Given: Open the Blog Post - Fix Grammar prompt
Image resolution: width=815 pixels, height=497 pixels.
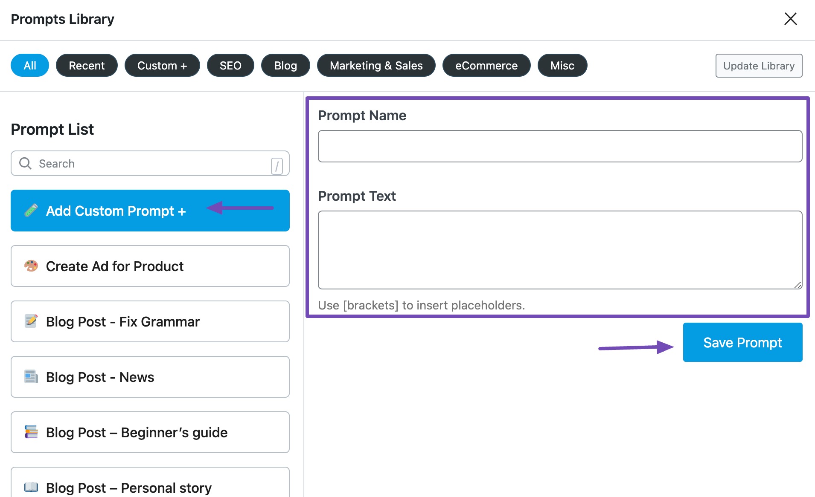Looking at the screenshot, I should [122, 321].
